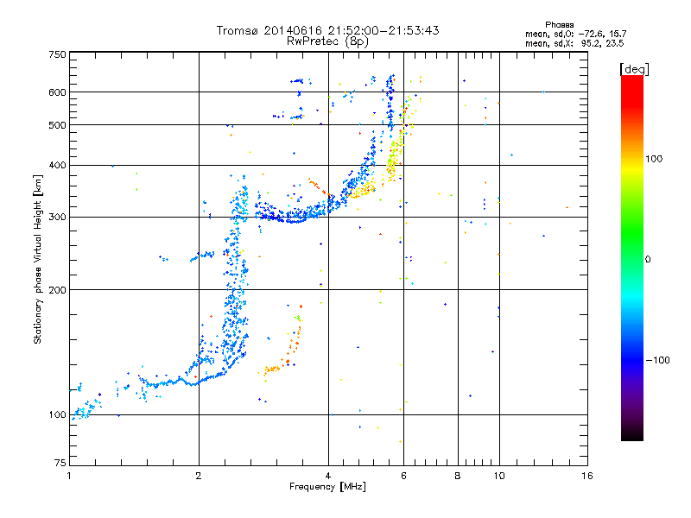691x518 pixels.
Task: Click the black bottom of the phase colorbar
Action: (632, 434)
